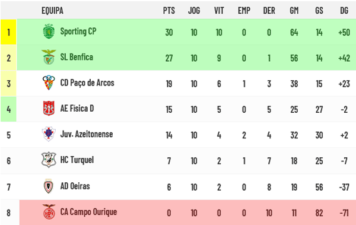Open the Sporting CP team link
The width and height of the screenshot is (356, 225).
pos(78,31)
